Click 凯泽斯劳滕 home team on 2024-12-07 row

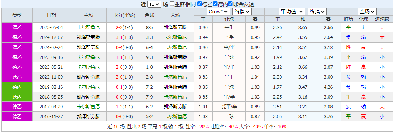(x=88, y=37)
